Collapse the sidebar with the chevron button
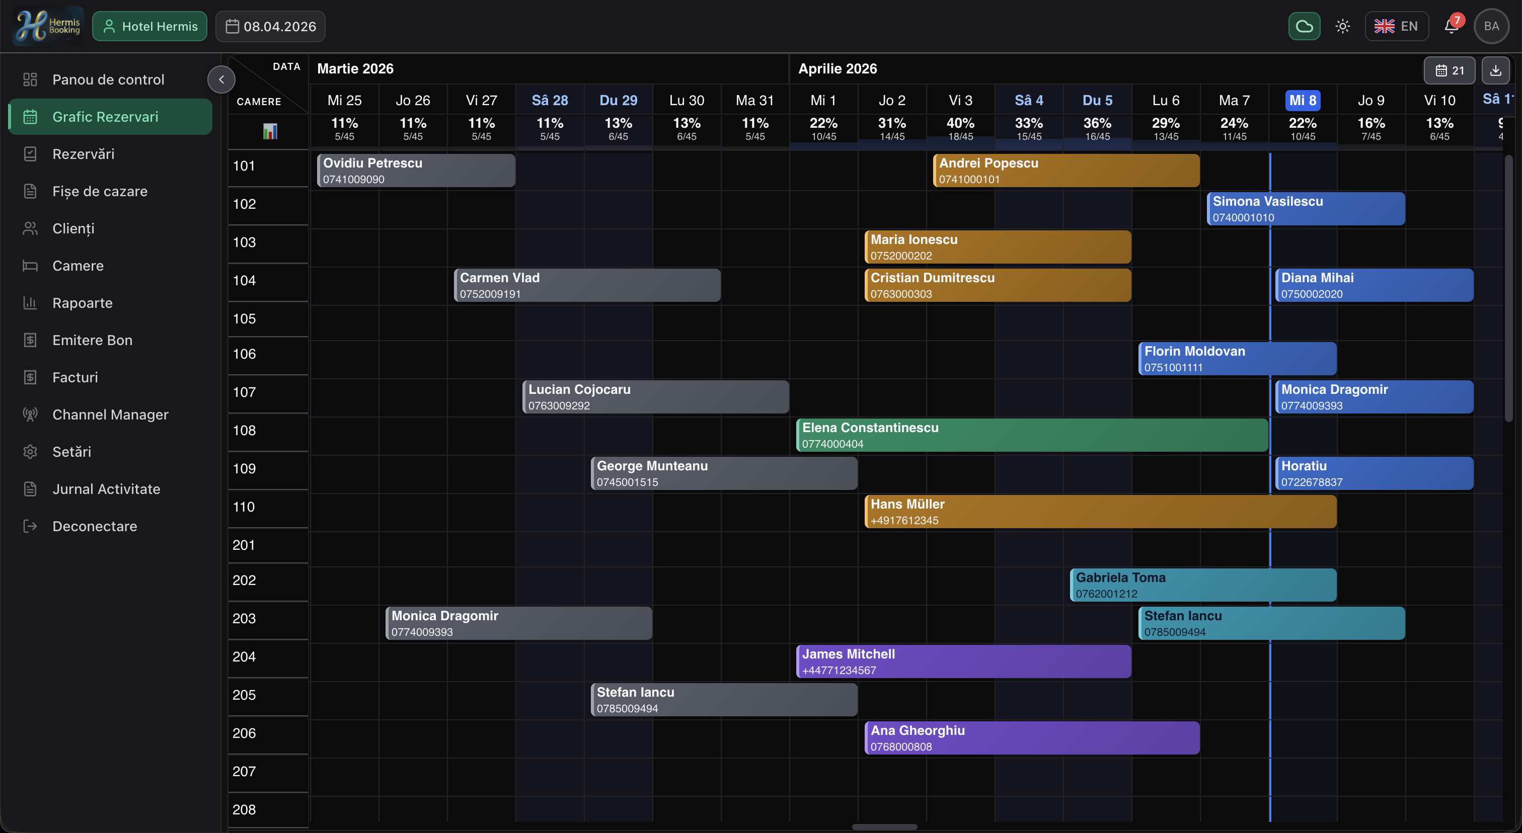1522x833 pixels. pos(221,78)
